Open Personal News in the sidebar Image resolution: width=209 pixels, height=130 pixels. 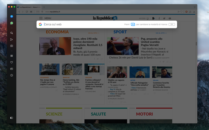12,69
